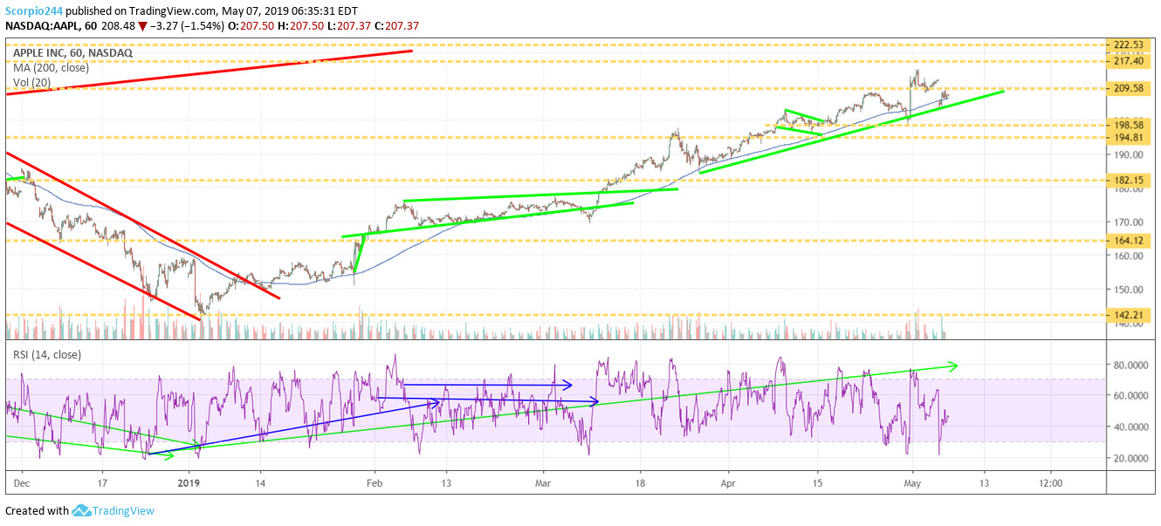1161x526 pixels.
Task: Click the 17 date label on the time axis
Action: point(103,482)
